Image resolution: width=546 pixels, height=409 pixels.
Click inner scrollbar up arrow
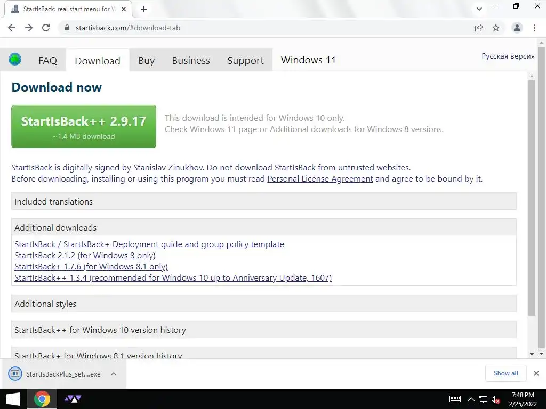click(532, 76)
